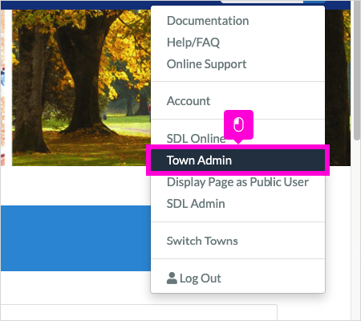Click the pink mouse-click callout icon

[x=238, y=125]
